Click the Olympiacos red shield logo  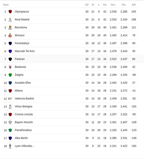coord(10,11)
